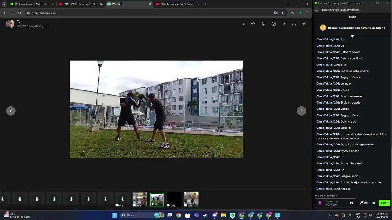Click username on 'Defensa de Floyd' message
Image resolution: width=392 pixels, height=220 pixels.
[x=328, y=58]
